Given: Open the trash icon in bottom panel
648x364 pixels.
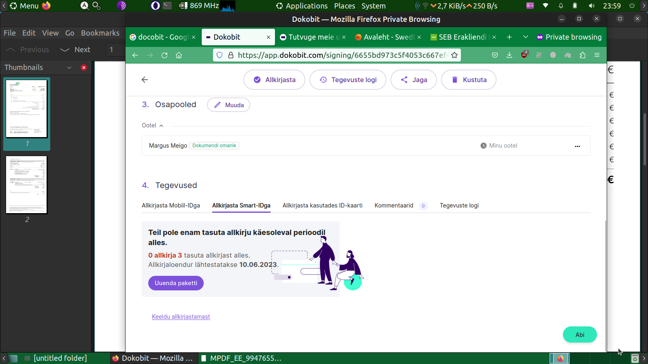Looking at the screenshot, I should point(635,358).
